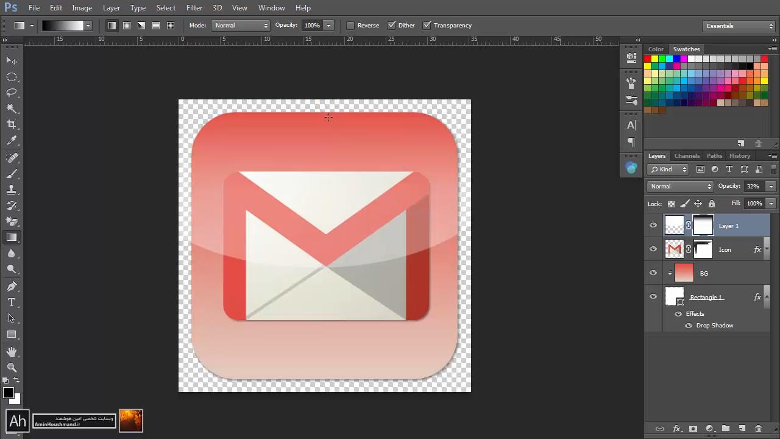Open the Essentials workspace dropdown
Screen dimensions: 780x439
(739, 26)
